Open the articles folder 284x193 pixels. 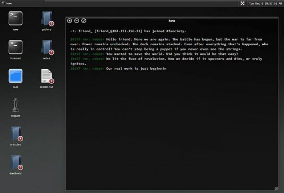[16, 134]
